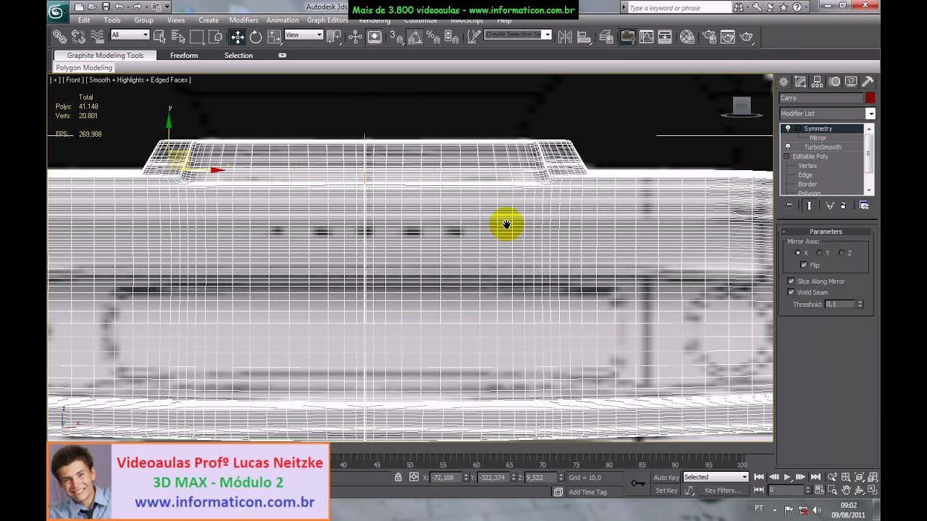The width and height of the screenshot is (927, 521).
Task: Open the Select by Name list
Action: [x=178, y=36]
